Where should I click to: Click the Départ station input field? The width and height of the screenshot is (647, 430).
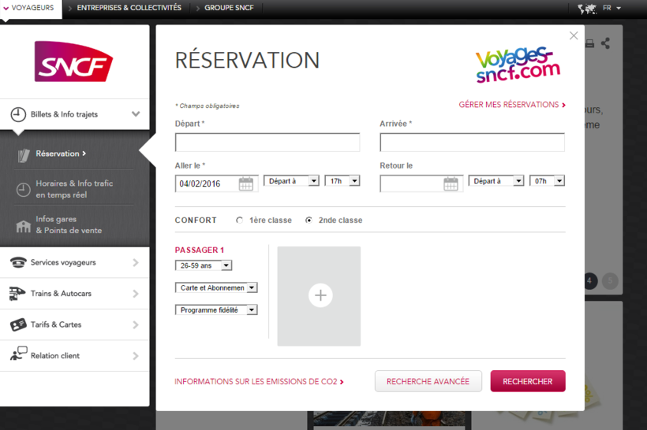tap(267, 143)
